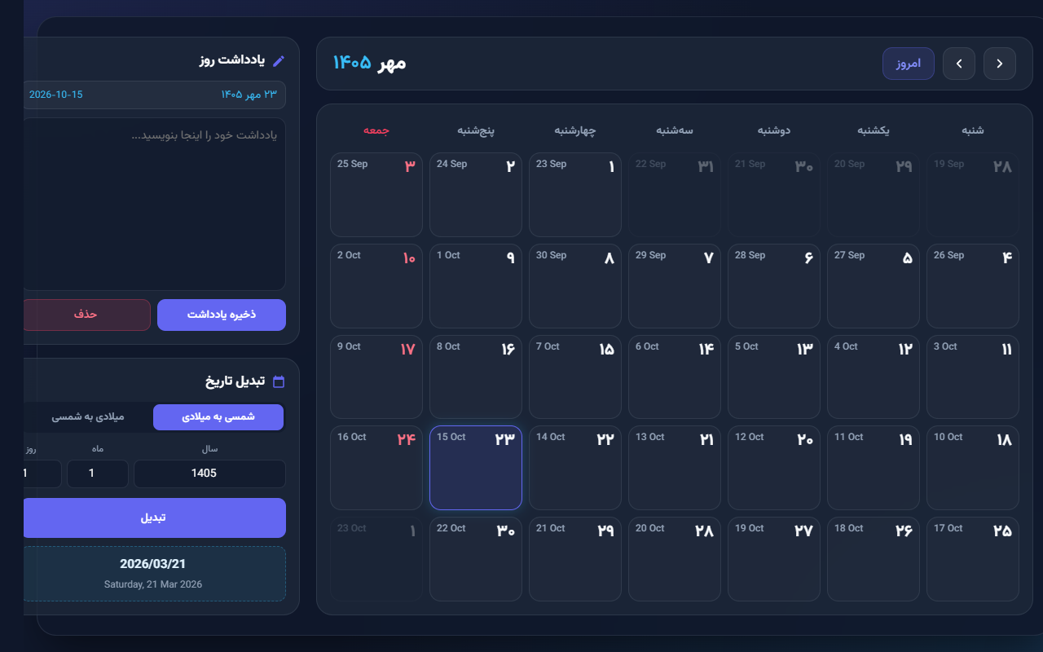Click the پنج‌شنبه weekday header
1043x652 pixels.
(x=476, y=130)
